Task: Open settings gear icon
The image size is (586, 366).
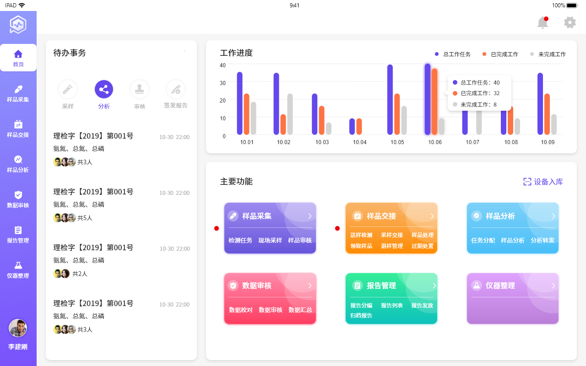Action: [x=570, y=22]
